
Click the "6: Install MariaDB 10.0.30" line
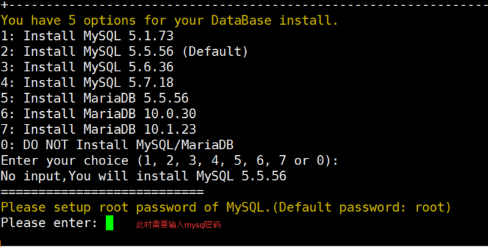pyautogui.click(x=99, y=114)
